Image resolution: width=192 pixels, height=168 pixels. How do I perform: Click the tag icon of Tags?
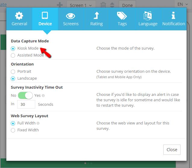click(x=122, y=16)
